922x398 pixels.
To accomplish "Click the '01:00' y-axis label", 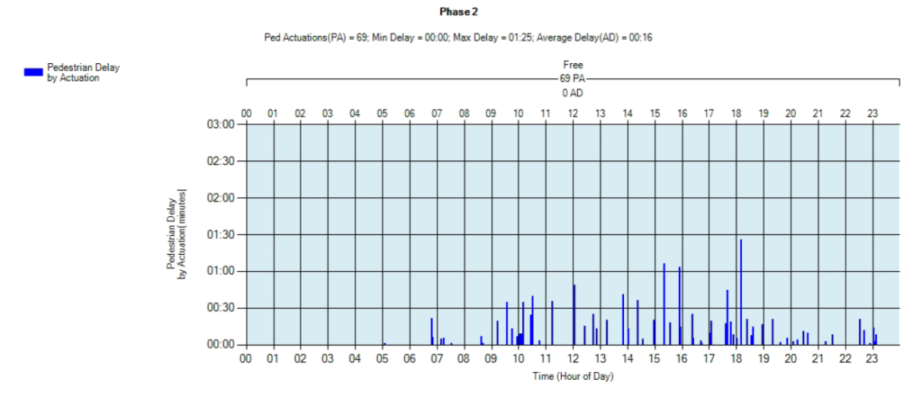I will coord(220,272).
